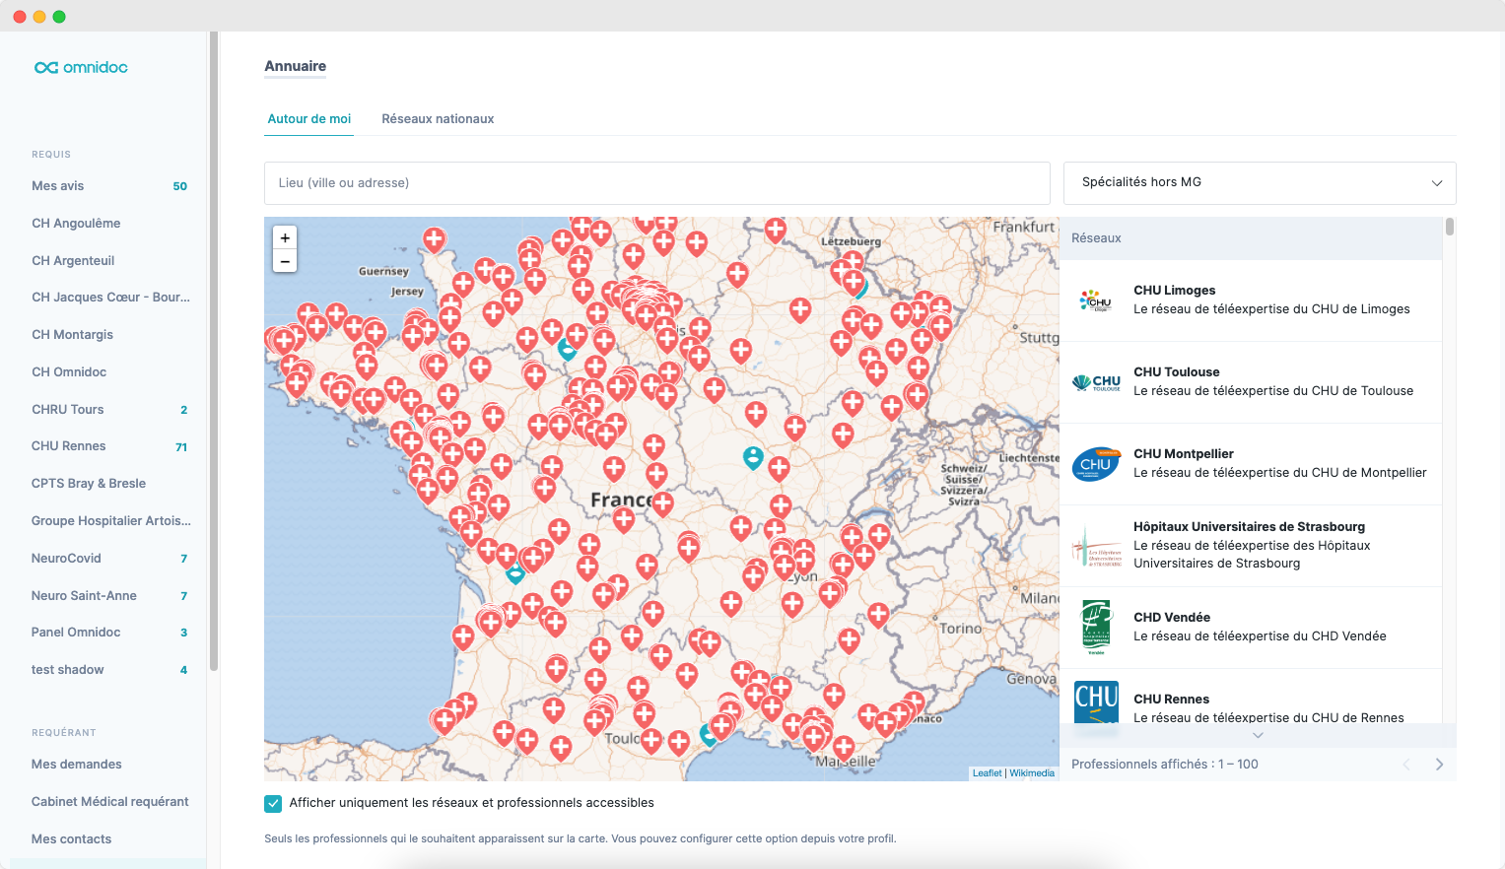Viewport: 1505px width, 869px height.
Task: Click the red marker beside France label
Action: [663, 504]
